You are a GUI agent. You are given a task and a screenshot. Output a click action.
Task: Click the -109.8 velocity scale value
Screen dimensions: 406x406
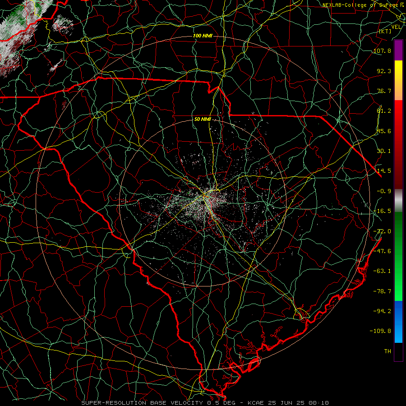point(380,331)
